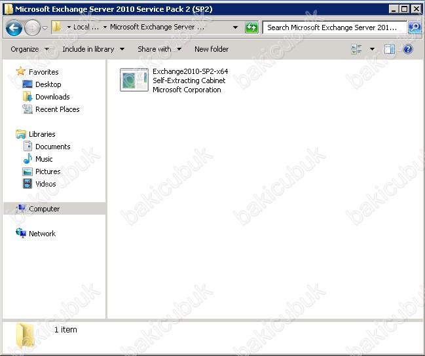Click the New folder button

tap(212, 49)
